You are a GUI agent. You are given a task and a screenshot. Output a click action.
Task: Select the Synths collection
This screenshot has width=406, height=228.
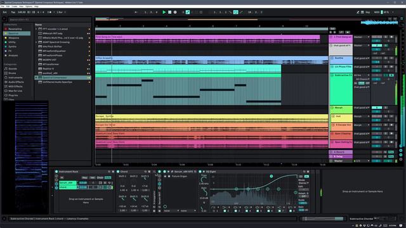[x=13, y=46]
